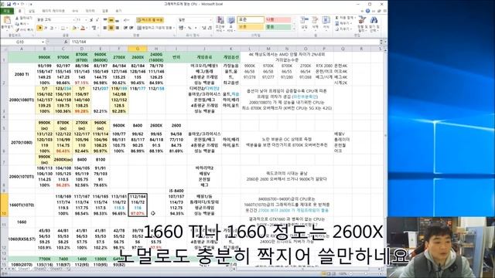
Task: Open Conditional Formatting menu
Action: (220, 24)
